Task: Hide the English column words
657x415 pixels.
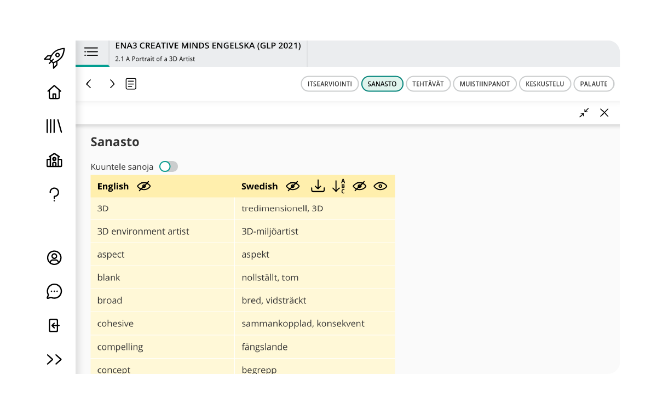Action: coord(144,186)
